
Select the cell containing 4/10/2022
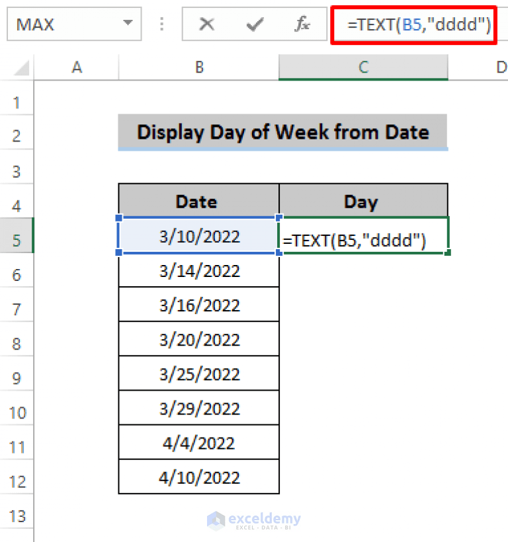(x=198, y=477)
